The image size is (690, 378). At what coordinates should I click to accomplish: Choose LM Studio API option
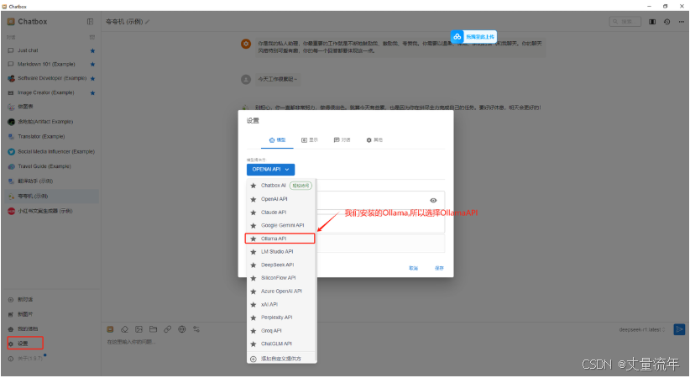[280, 251]
